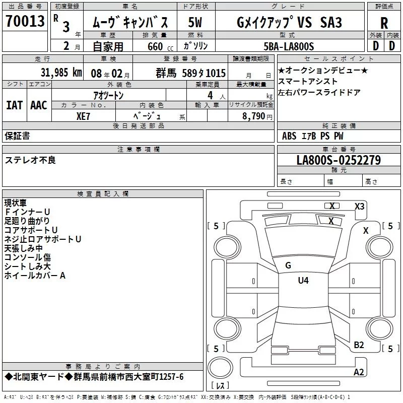This screenshot has height=403, width=403.
Task: Select '左右パワースライドドア' sales point
Action: pyautogui.click(x=319, y=92)
